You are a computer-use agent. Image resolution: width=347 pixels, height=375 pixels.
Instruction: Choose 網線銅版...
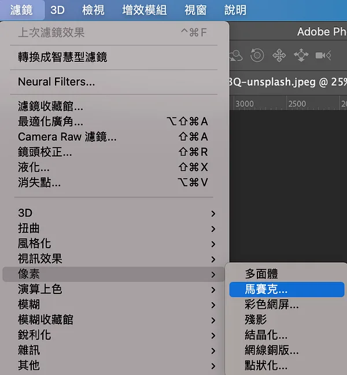pyautogui.click(x=287, y=350)
